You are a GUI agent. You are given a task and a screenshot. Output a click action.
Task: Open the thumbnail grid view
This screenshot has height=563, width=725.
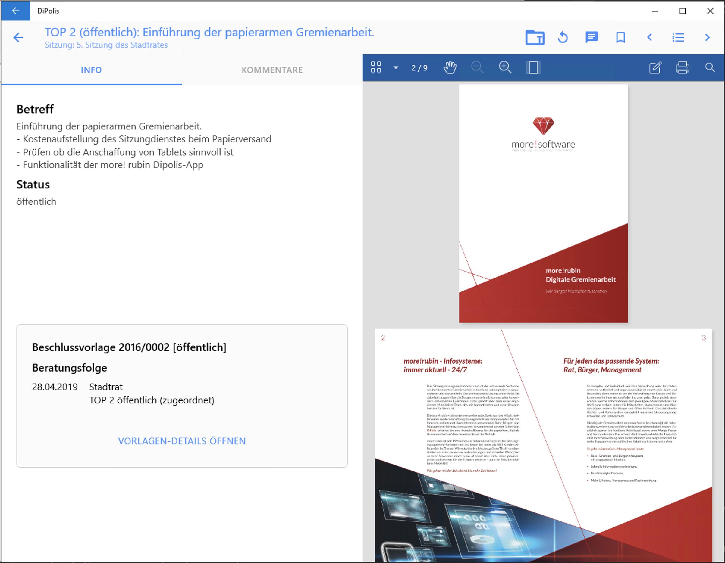[376, 67]
